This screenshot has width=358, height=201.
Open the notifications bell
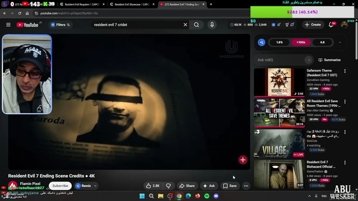[x=331, y=25]
